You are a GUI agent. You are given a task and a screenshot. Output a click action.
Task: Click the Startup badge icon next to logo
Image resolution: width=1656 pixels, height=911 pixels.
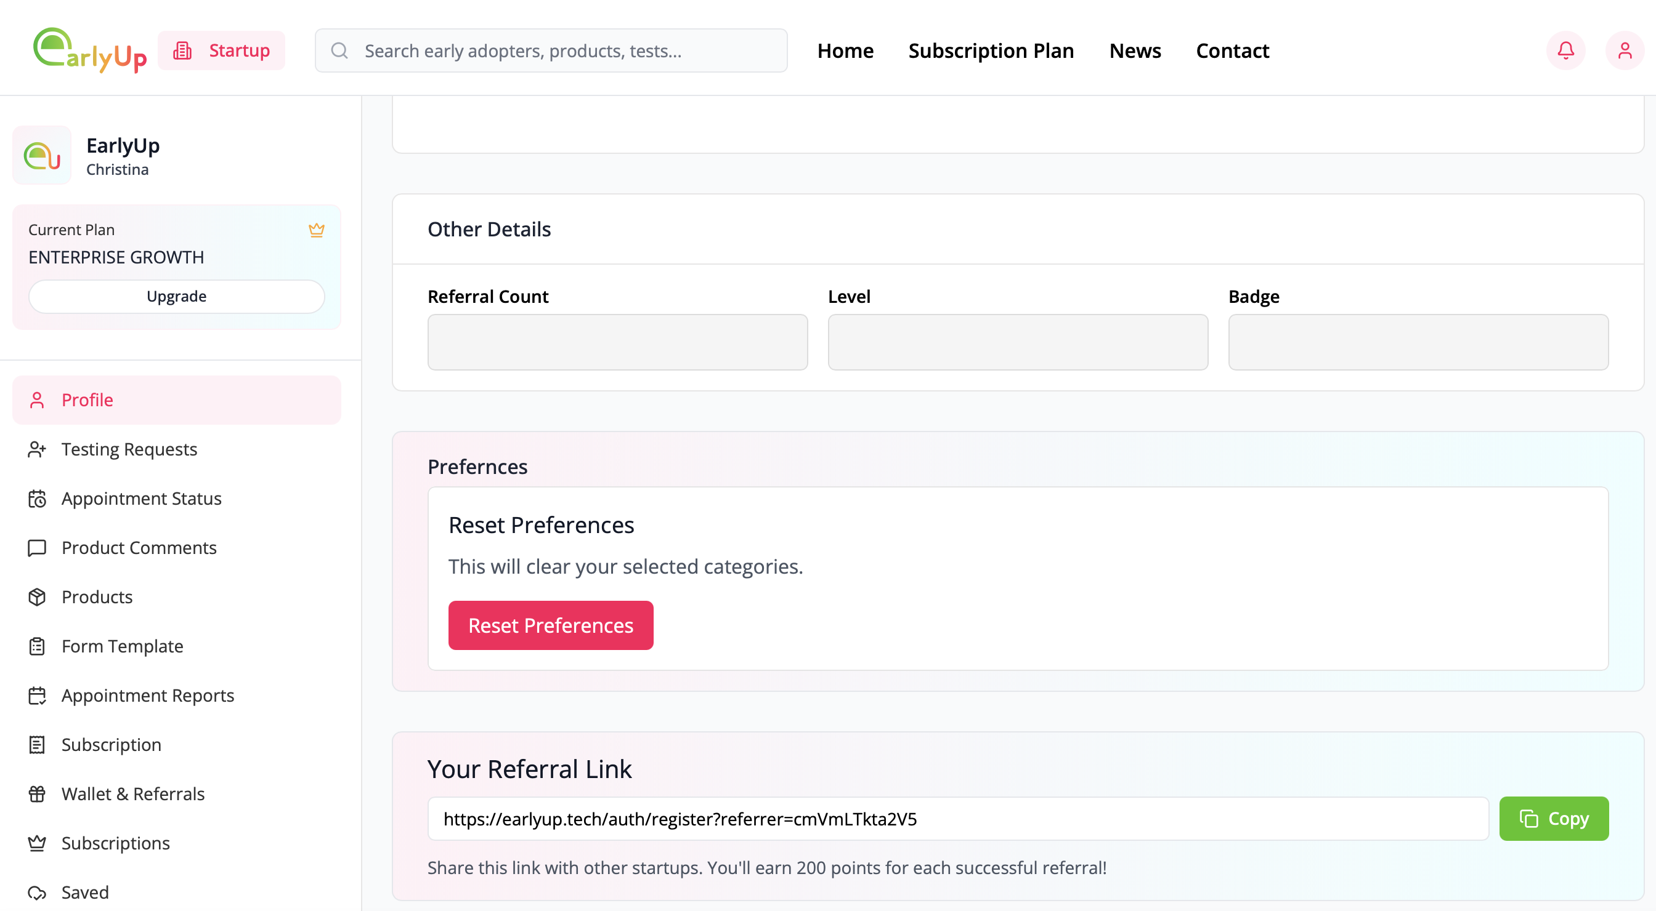coord(183,50)
